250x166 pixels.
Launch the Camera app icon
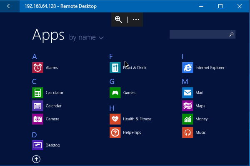pos(37,119)
